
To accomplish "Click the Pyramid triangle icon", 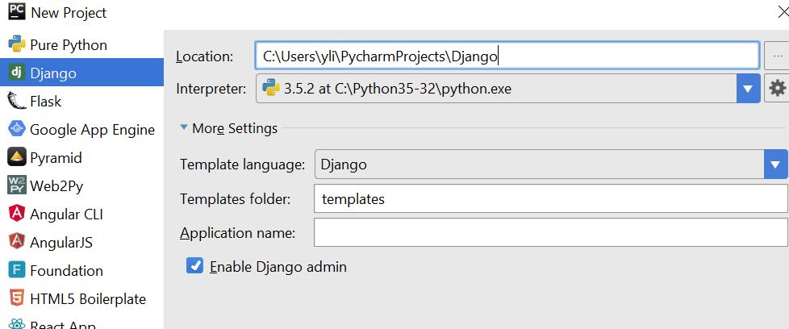I will [x=17, y=157].
